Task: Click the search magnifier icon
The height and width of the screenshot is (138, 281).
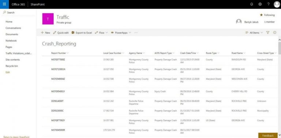Action: point(4,12)
